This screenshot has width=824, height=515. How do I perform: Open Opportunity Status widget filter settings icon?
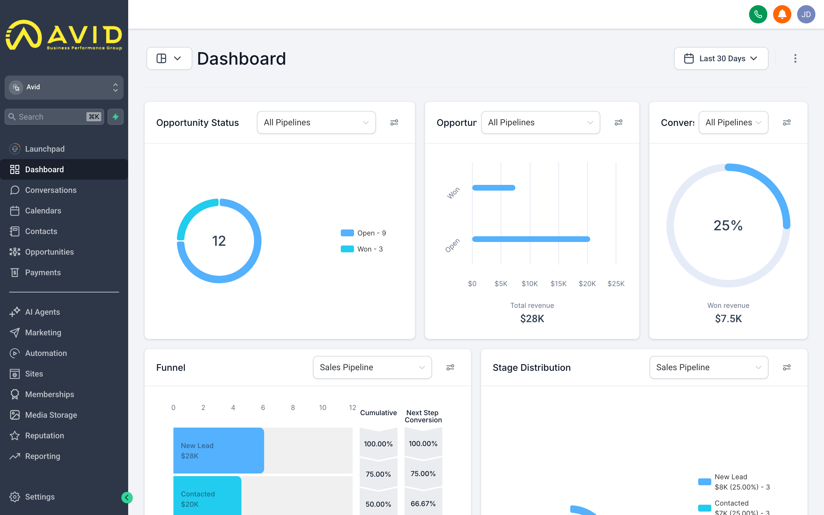pos(394,122)
